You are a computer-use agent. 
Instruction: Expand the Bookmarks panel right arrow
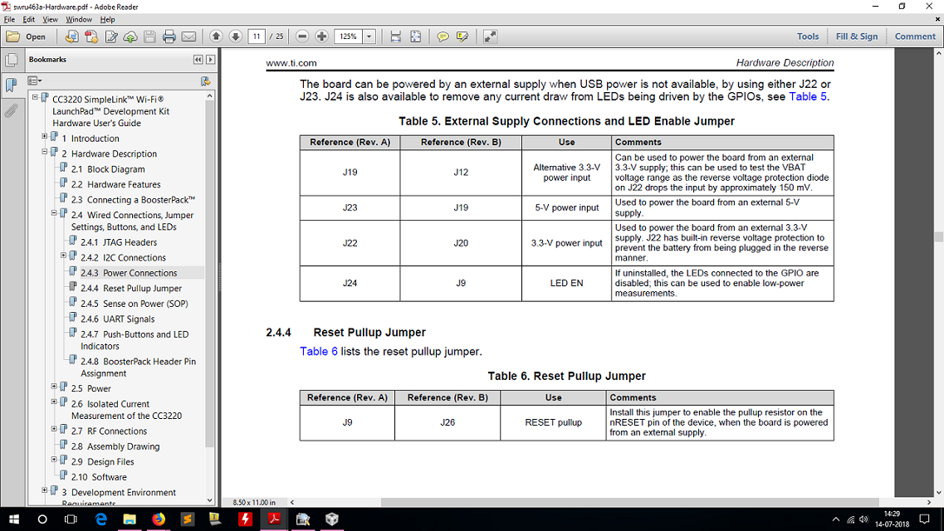[x=210, y=60]
